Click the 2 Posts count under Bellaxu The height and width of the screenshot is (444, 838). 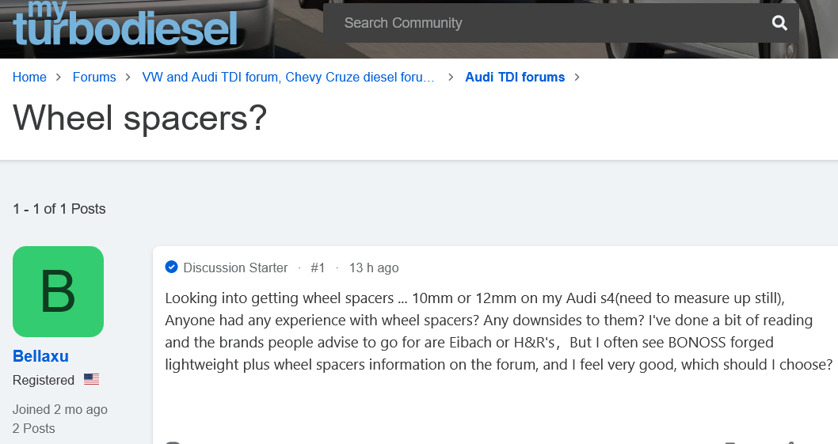(34, 428)
